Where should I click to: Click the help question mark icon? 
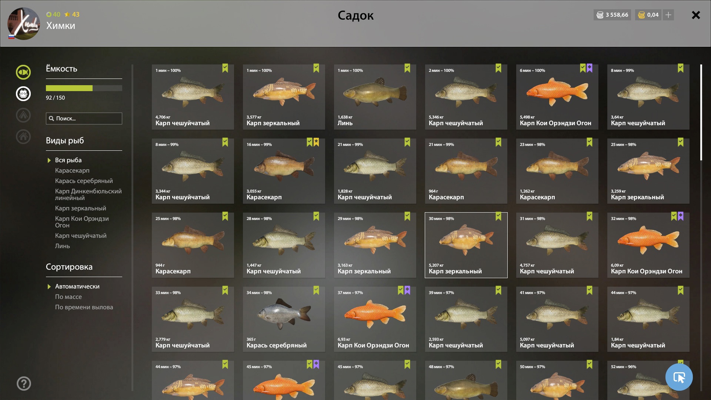coord(24,384)
